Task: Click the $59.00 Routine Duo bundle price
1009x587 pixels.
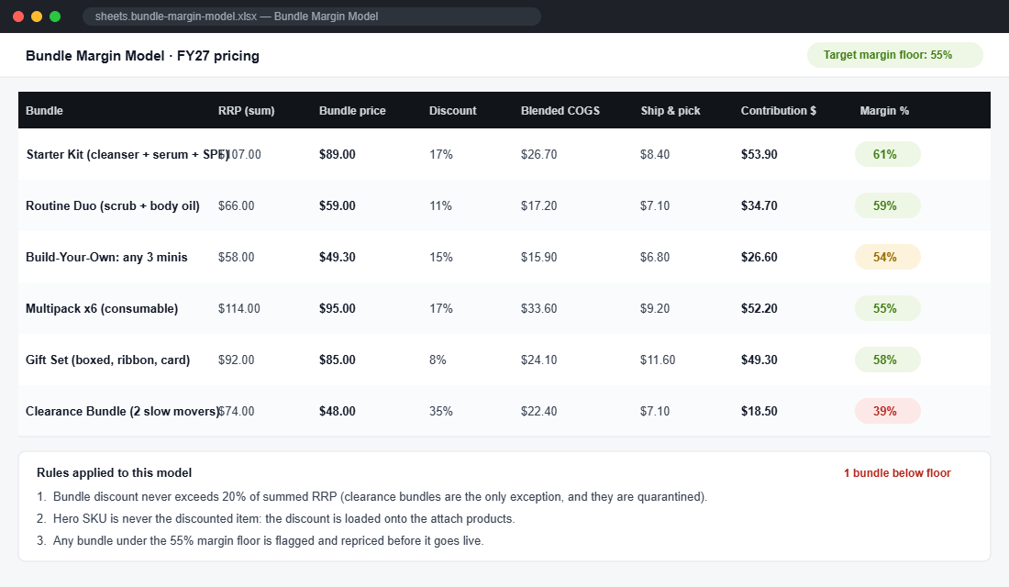Action: pyautogui.click(x=338, y=206)
